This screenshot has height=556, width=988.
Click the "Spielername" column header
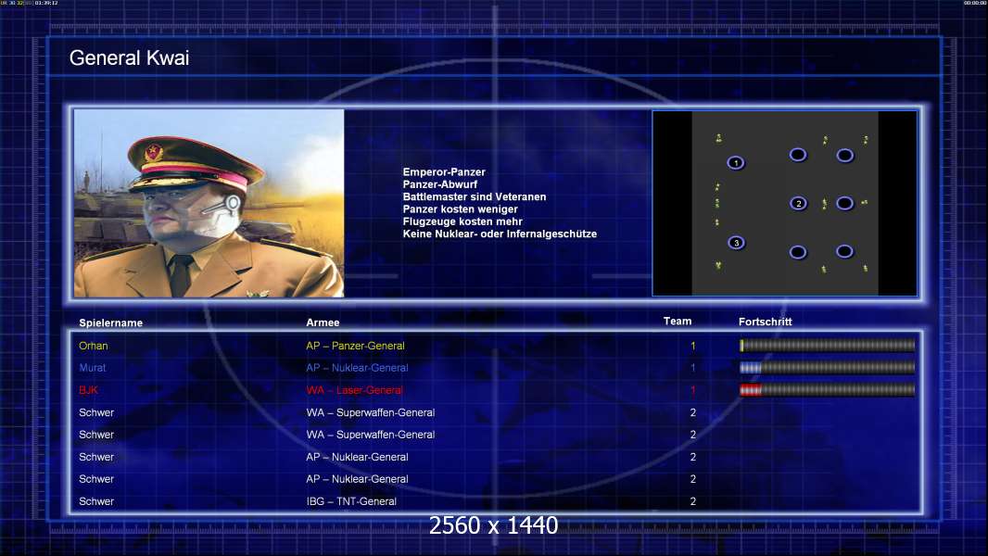[x=111, y=323]
